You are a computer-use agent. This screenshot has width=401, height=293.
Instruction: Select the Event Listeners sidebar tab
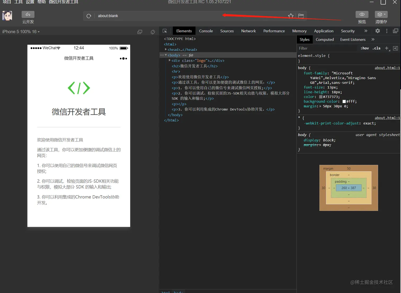pos(353,39)
